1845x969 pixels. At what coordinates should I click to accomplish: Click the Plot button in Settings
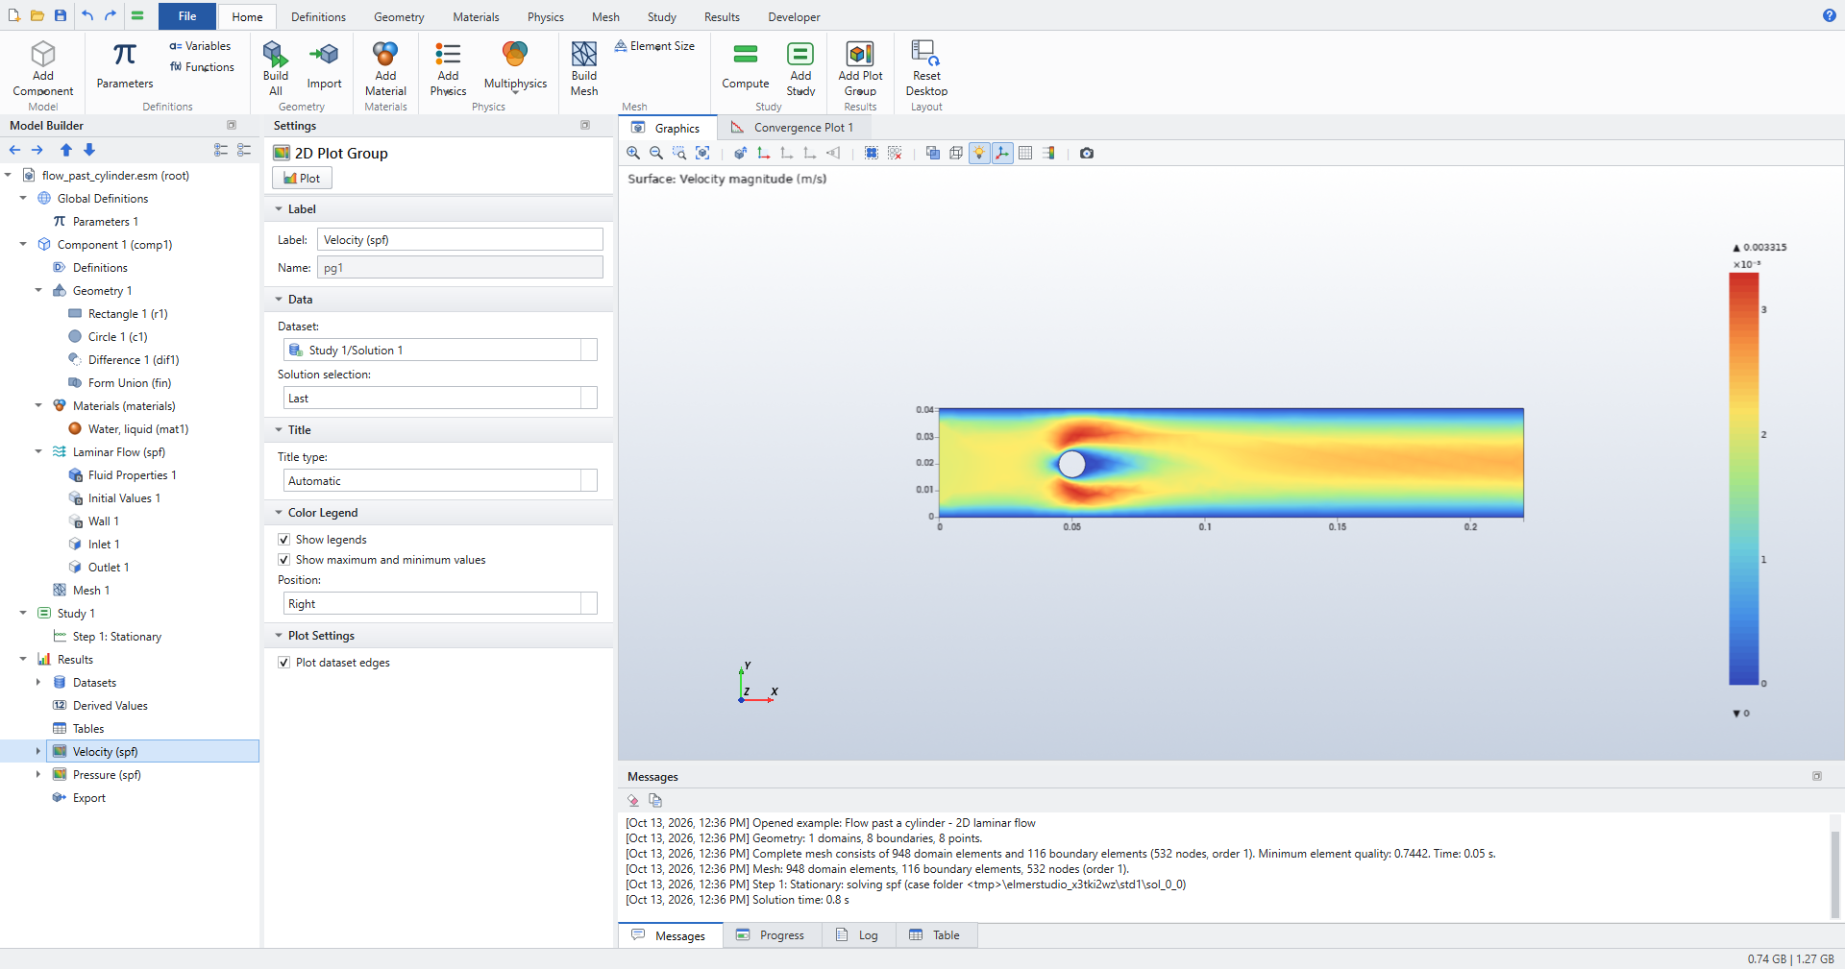(x=302, y=179)
